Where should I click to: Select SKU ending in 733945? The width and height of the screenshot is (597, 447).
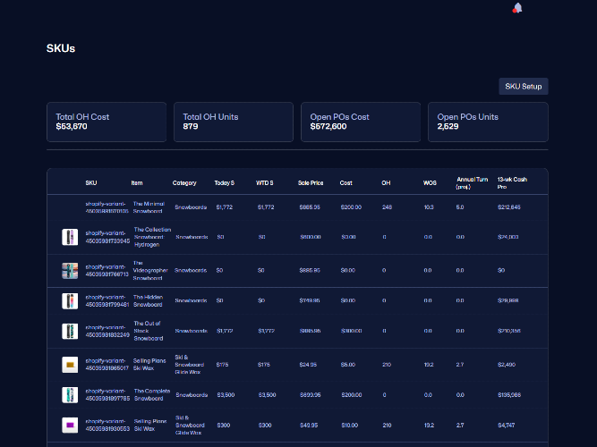tap(107, 237)
